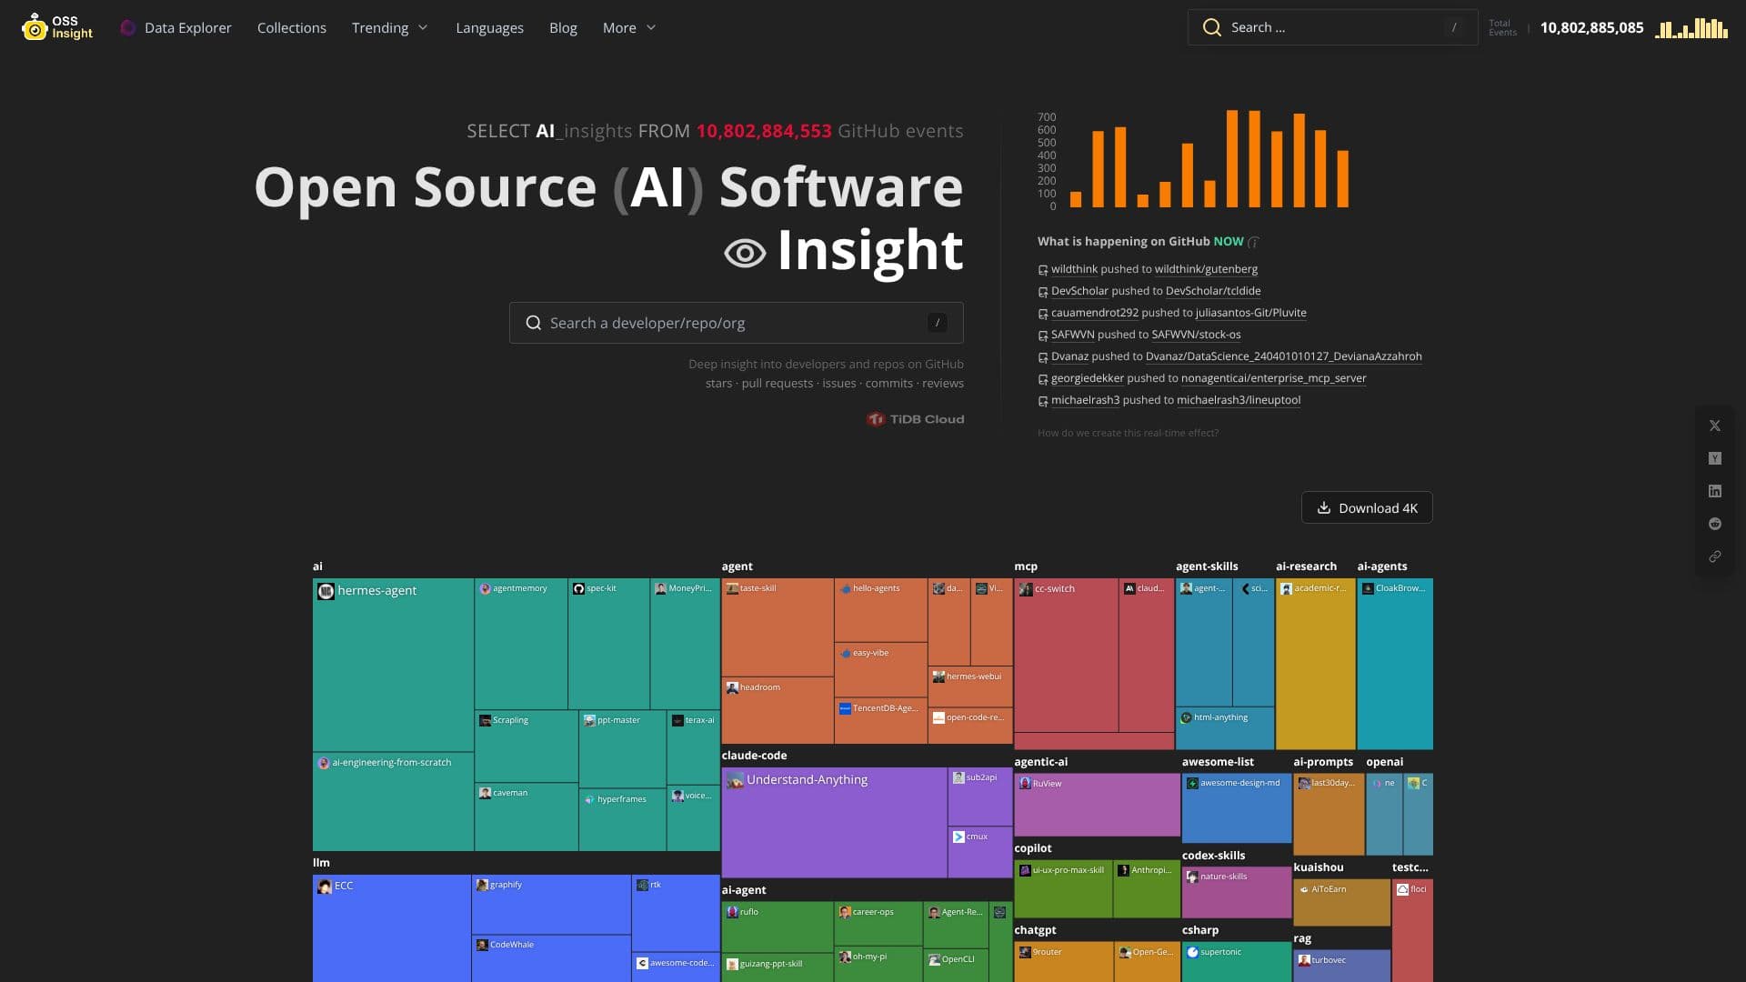Click the info icon next to NOW
The image size is (1746, 982).
[x=1253, y=242]
